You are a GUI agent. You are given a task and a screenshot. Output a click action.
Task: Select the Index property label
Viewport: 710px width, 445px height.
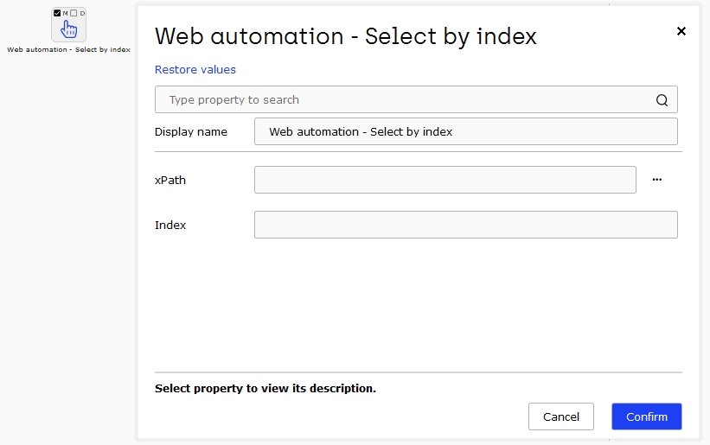pos(170,225)
